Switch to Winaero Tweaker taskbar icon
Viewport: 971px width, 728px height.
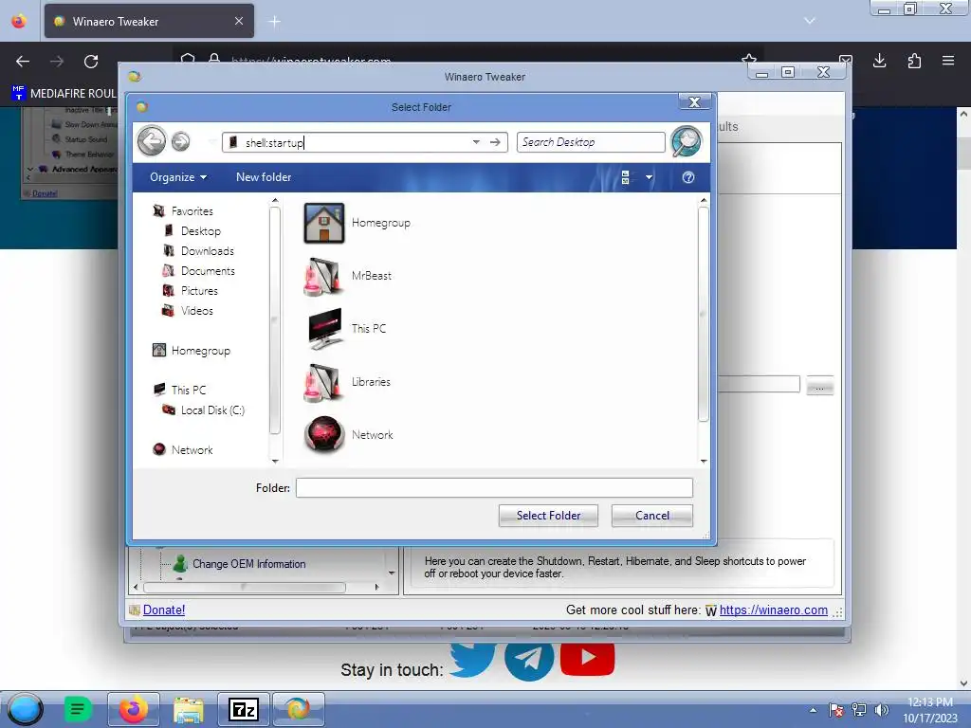tap(299, 709)
